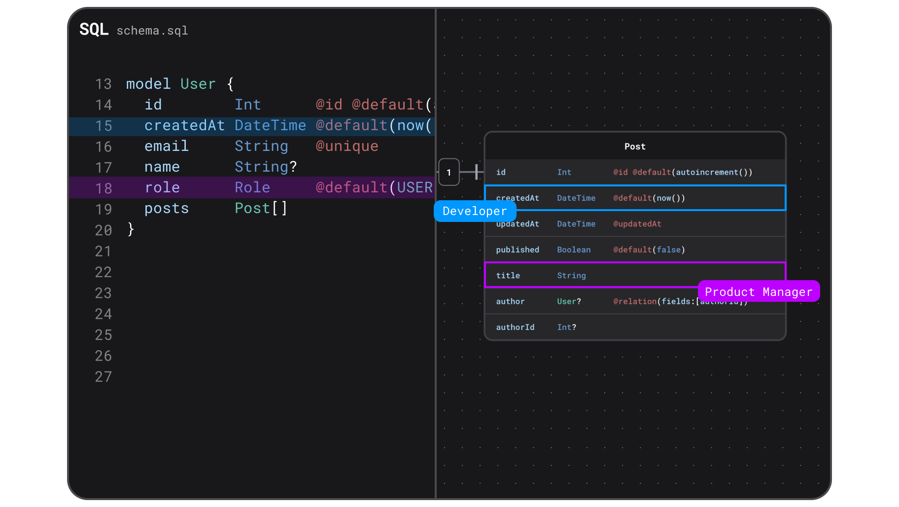Screen dimensions: 899x507
Task: Click the SQL label in the header
Action: pos(94,30)
